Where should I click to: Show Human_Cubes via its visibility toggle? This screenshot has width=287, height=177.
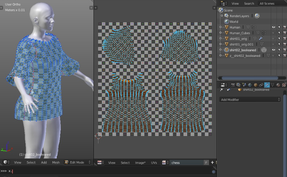click(x=274, y=33)
